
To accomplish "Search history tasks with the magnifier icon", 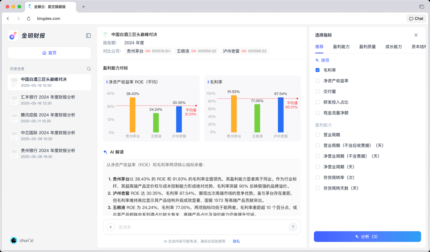I will point(89,69).
